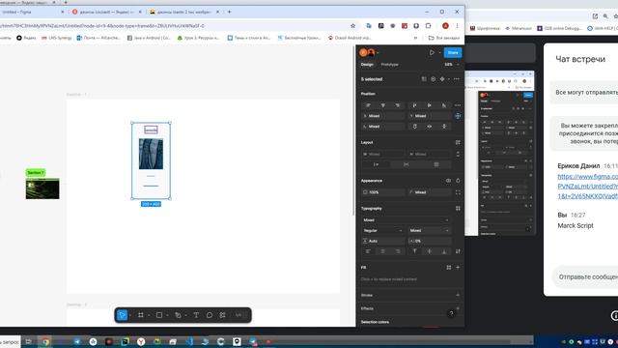618x348 pixels.
Task: Open the zoom level 58% dropdown
Action: 452,65
